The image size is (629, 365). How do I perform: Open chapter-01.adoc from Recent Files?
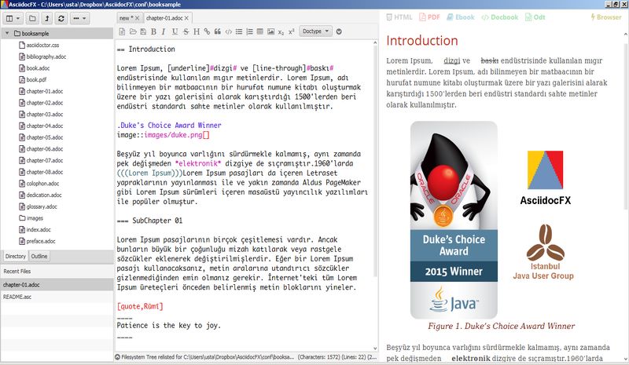coord(57,285)
